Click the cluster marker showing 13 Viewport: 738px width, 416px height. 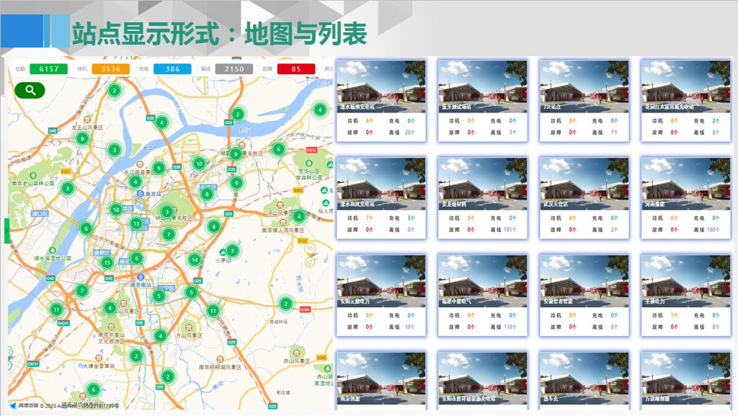136,224
